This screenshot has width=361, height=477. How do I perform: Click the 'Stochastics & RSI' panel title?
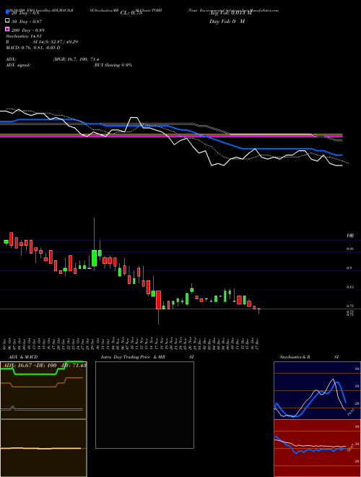(x=309, y=357)
